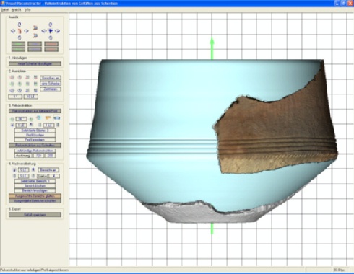Click the lower green axis view button

[18, 49]
